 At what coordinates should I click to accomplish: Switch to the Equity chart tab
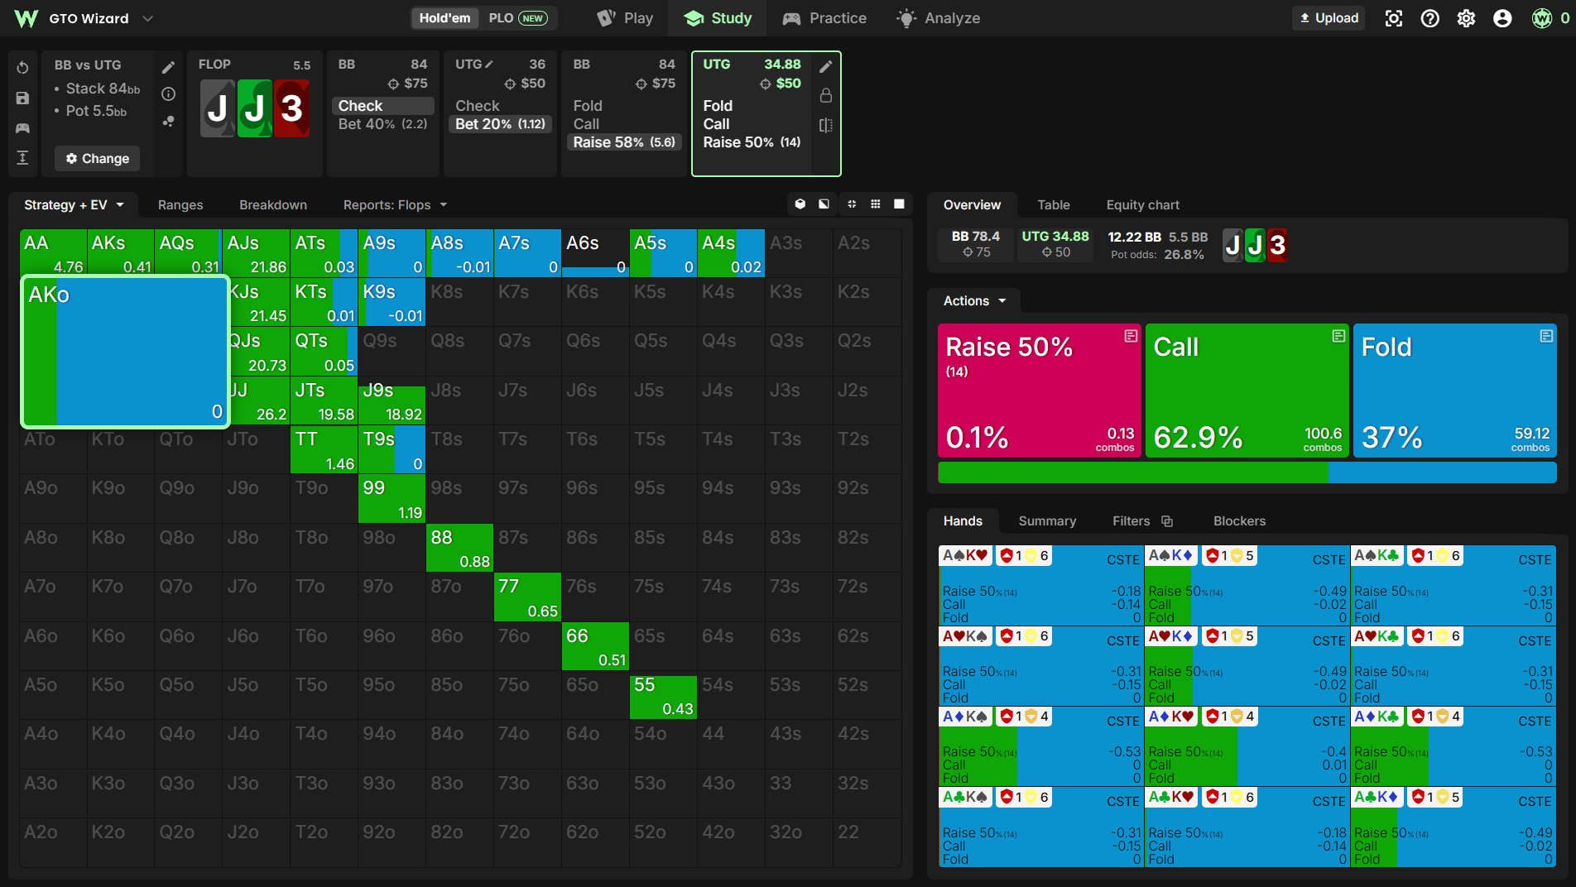pos(1142,204)
